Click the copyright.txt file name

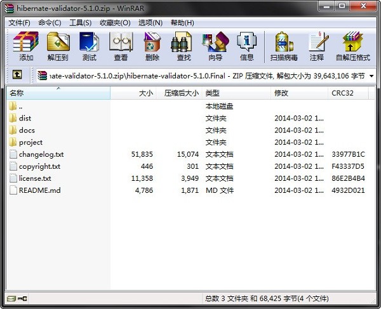pyautogui.click(x=39, y=166)
